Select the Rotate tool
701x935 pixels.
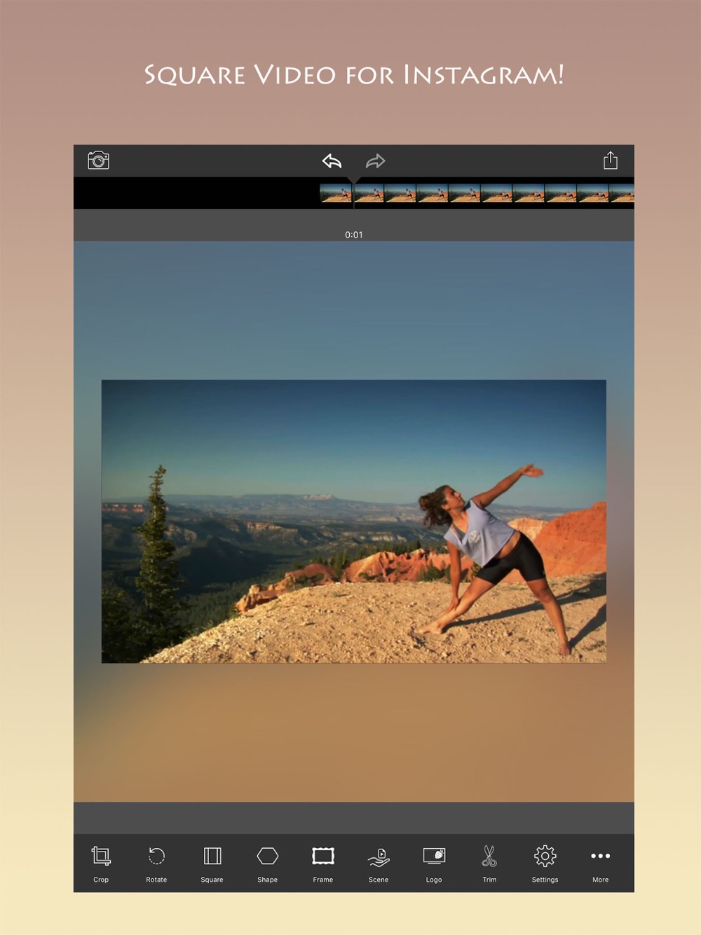[x=156, y=864]
